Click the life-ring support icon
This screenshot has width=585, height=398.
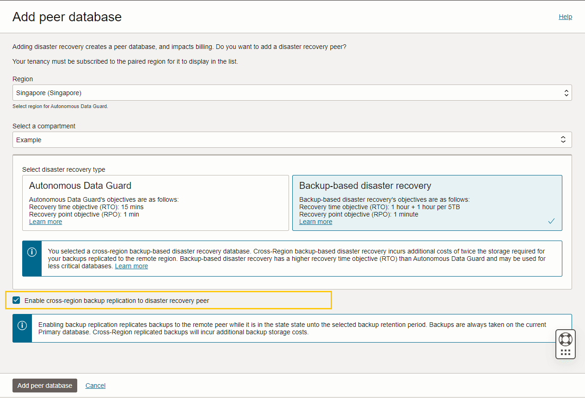tap(565, 339)
